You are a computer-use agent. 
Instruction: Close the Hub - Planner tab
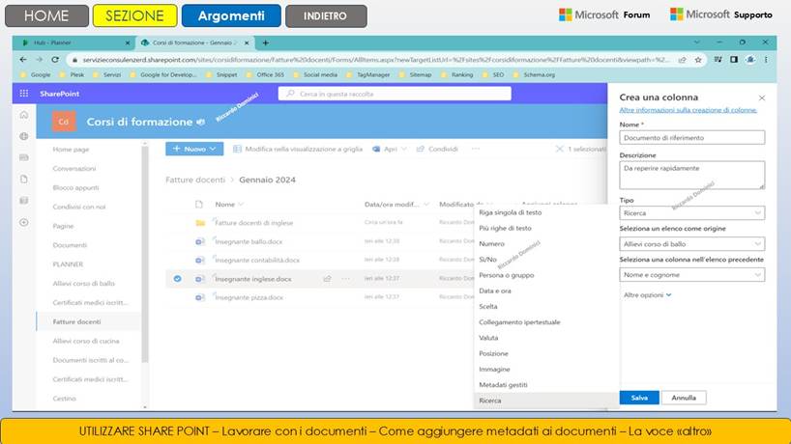[x=127, y=42]
